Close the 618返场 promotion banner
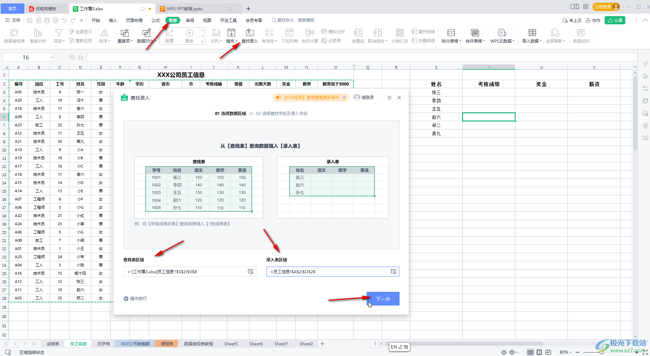Image resolution: width=650 pixels, height=356 pixels. point(344,97)
